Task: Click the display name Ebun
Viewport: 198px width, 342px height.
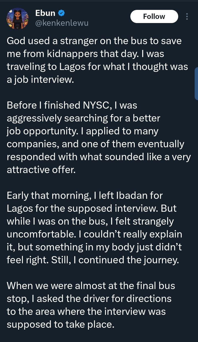Action: coord(45,13)
